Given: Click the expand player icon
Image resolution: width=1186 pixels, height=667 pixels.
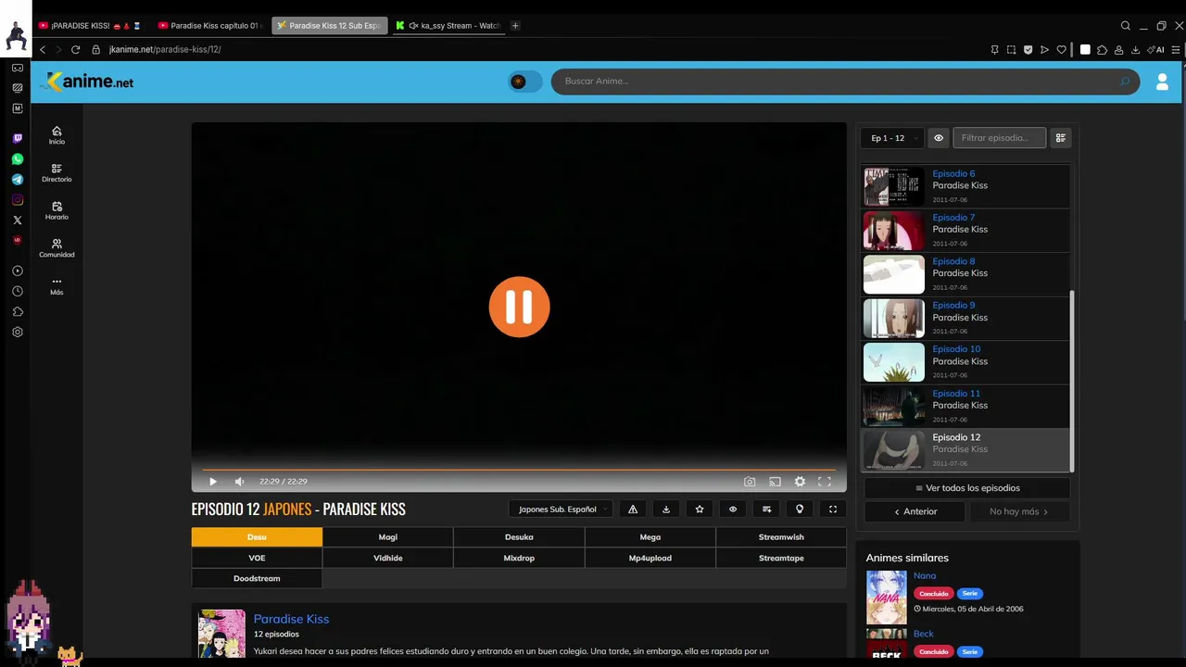Looking at the screenshot, I should click(x=833, y=509).
